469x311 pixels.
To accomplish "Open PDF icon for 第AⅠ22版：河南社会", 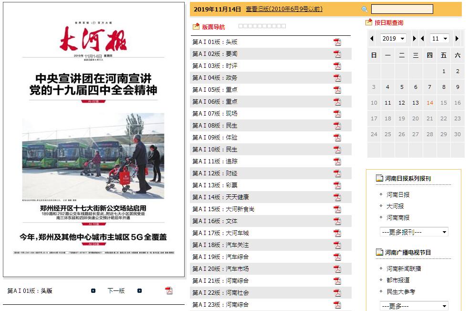I will tap(337, 293).
